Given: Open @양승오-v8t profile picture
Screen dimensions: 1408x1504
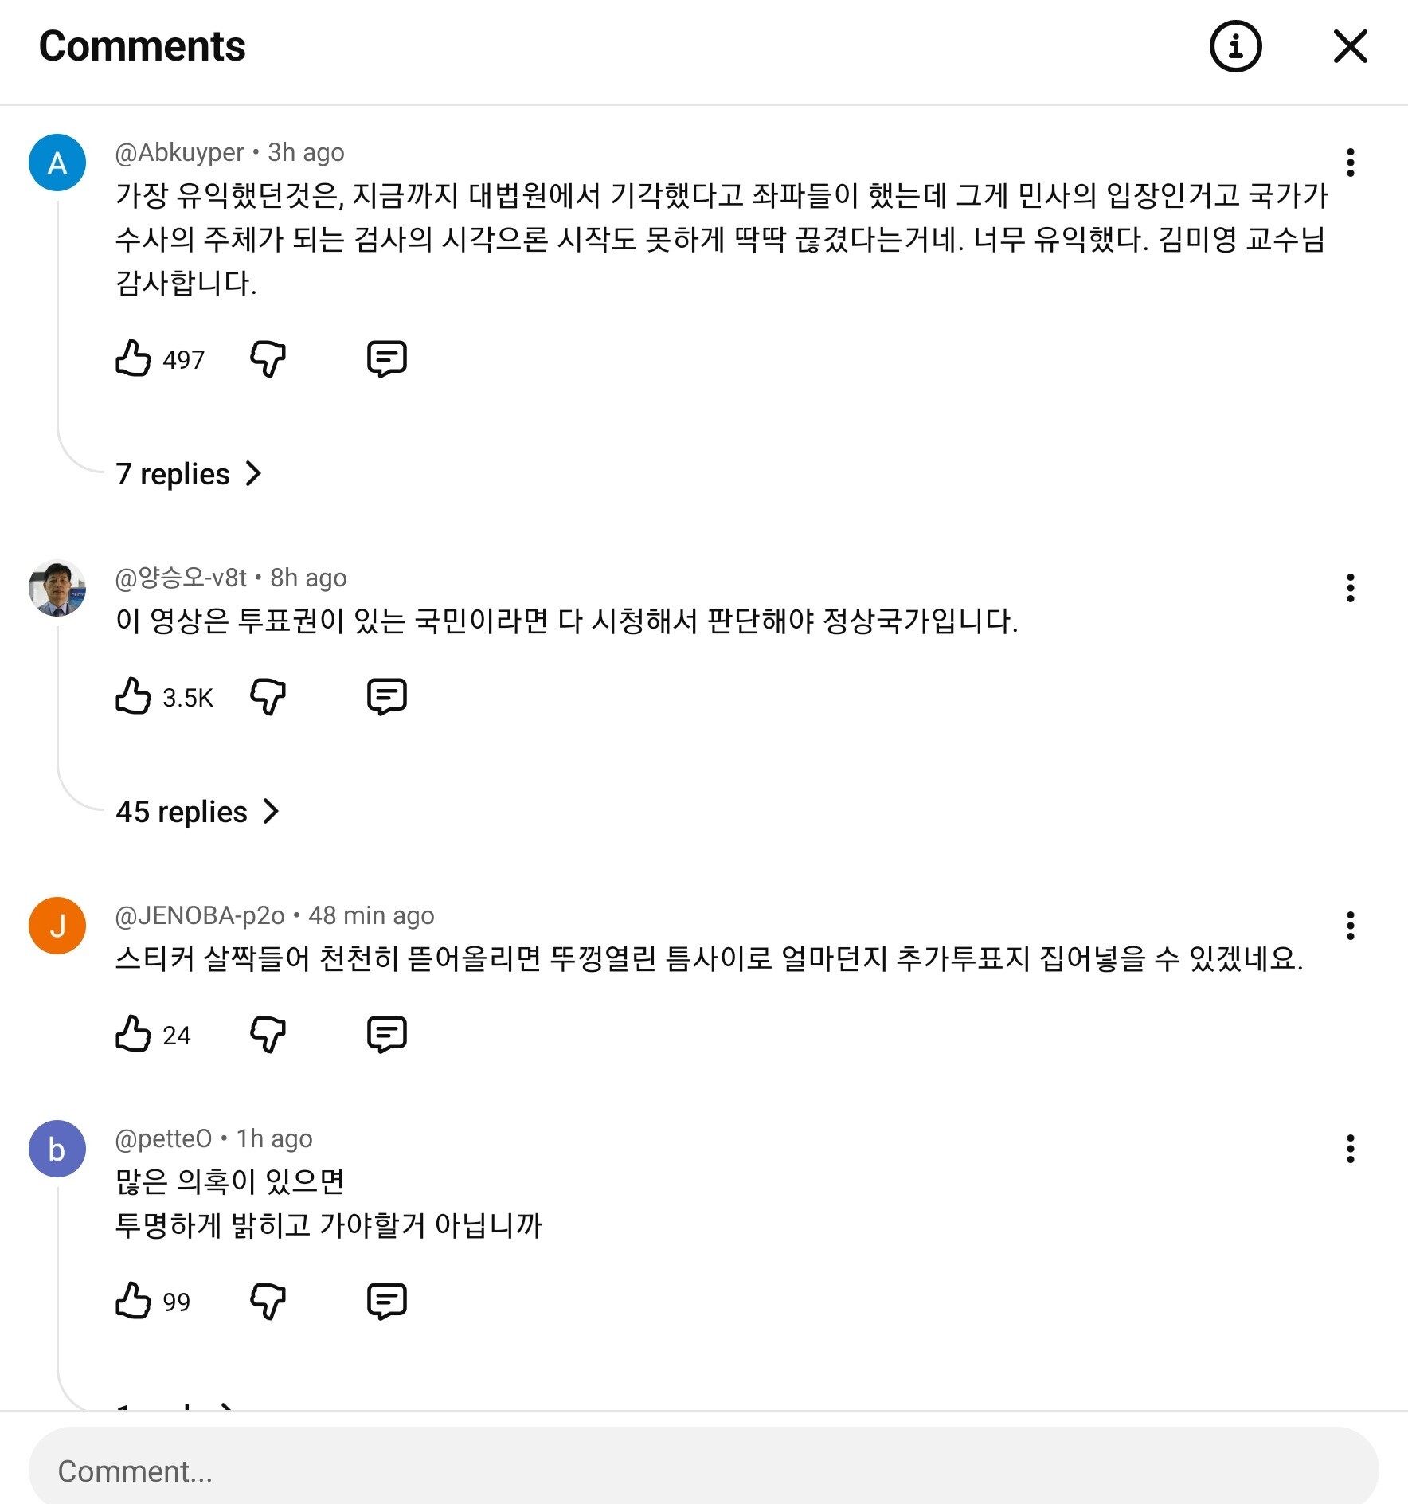Looking at the screenshot, I should coord(57,589).
